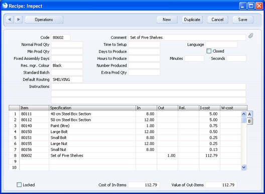Select the Small Nut specification cell
Screen dimensions: 265x194
(92, 149)
